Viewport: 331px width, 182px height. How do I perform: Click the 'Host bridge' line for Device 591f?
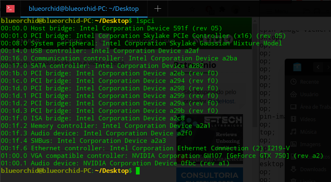[x=111, y=28]
